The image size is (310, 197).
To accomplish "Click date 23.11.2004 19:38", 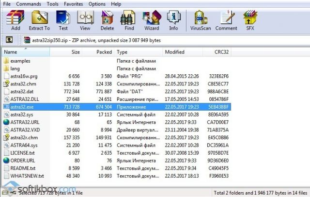I will tap(182, 130).
